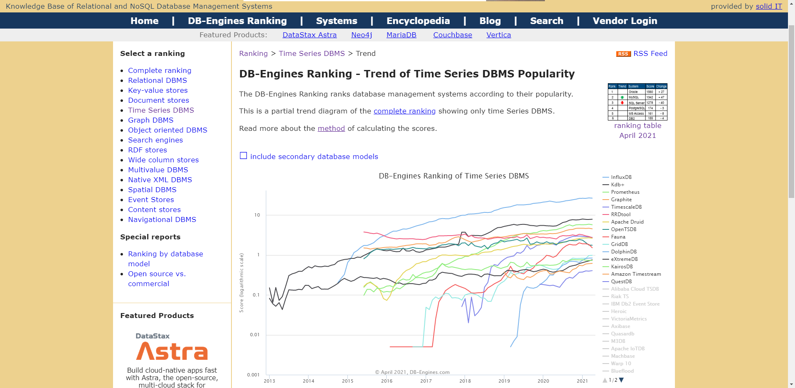
Task: Toggle GridDB series in chart legend
Action: [615, 244]
